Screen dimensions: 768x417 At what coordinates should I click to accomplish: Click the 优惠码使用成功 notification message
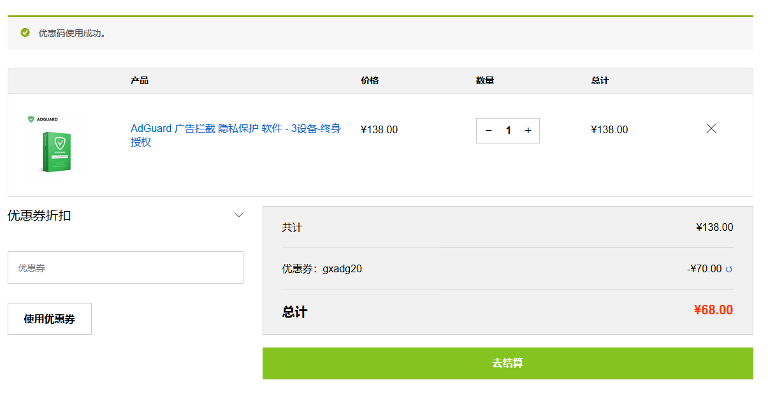[72, 33]
